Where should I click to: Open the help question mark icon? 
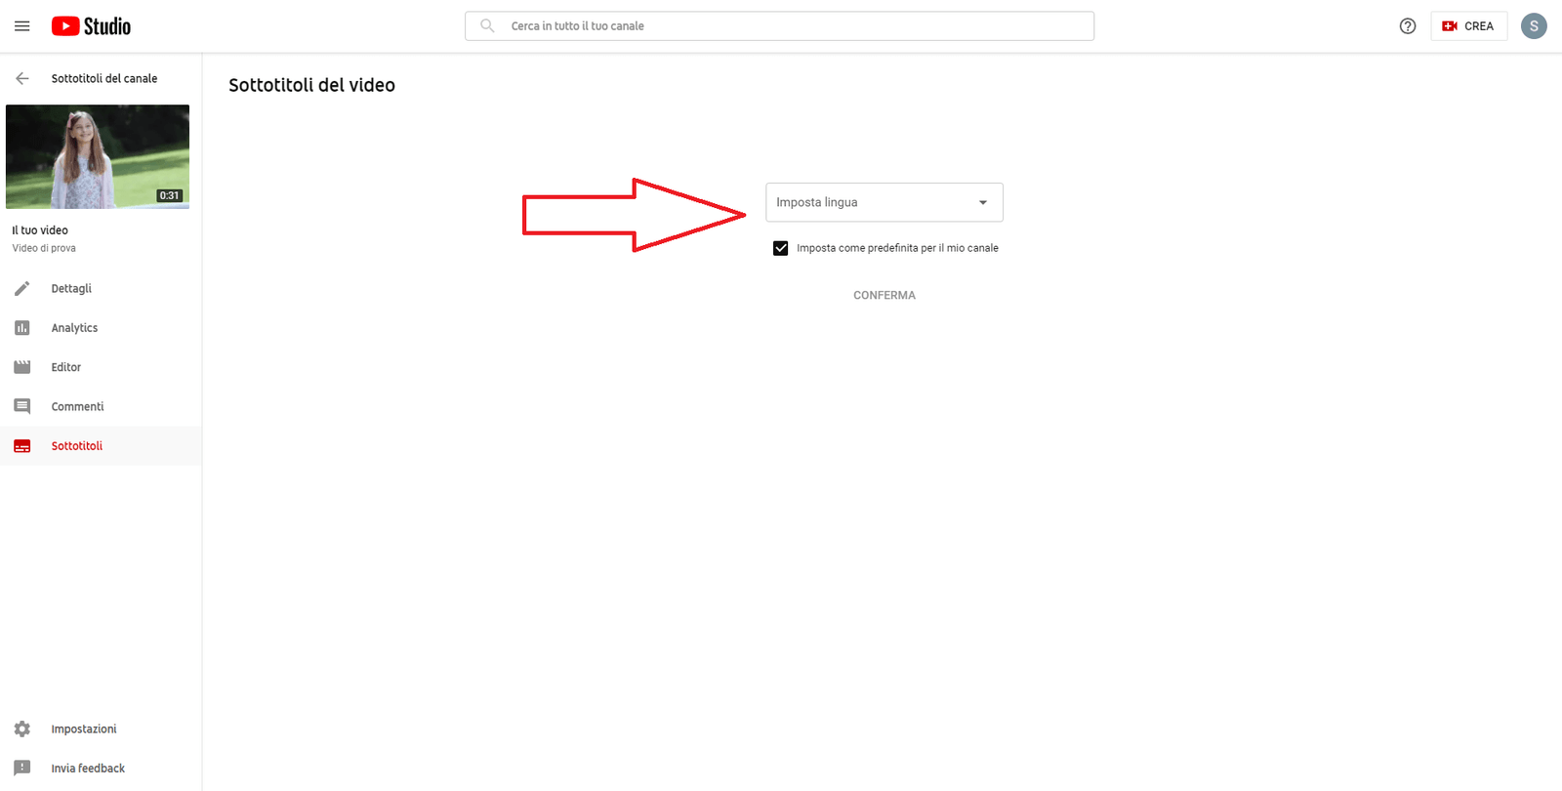1407,26
